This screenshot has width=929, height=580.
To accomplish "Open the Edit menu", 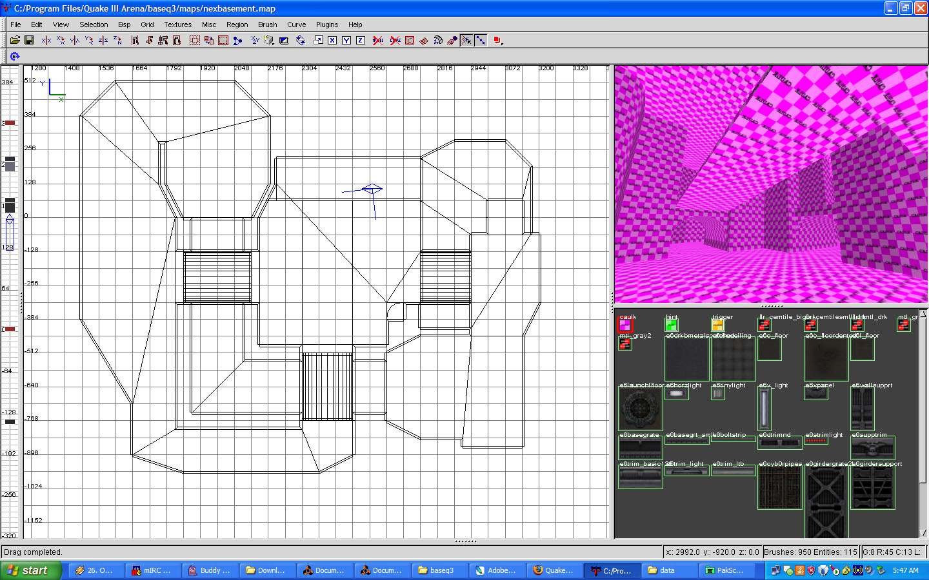I will (x=37, y=24).
